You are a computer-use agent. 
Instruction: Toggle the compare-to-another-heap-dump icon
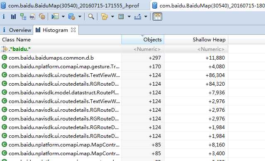(157, 17)
